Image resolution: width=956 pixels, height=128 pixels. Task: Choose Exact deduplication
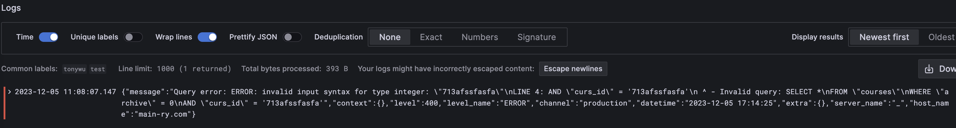click(x=431, y=37)
